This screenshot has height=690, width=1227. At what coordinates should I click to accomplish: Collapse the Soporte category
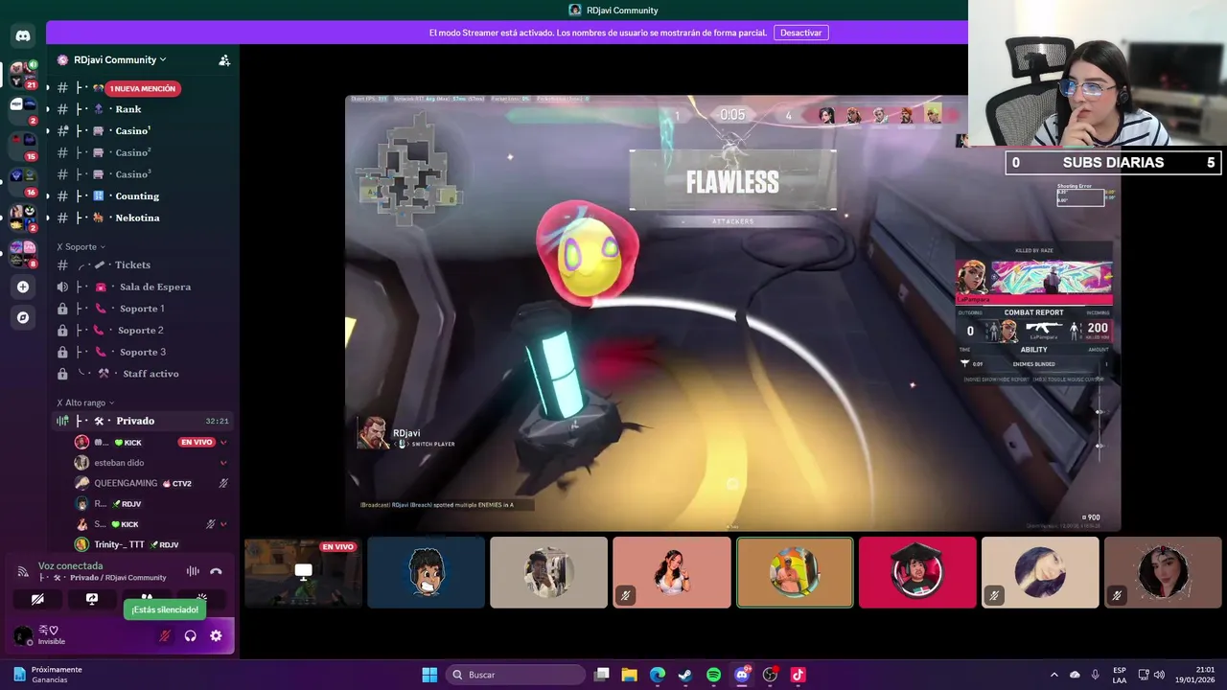pos(81,246)
